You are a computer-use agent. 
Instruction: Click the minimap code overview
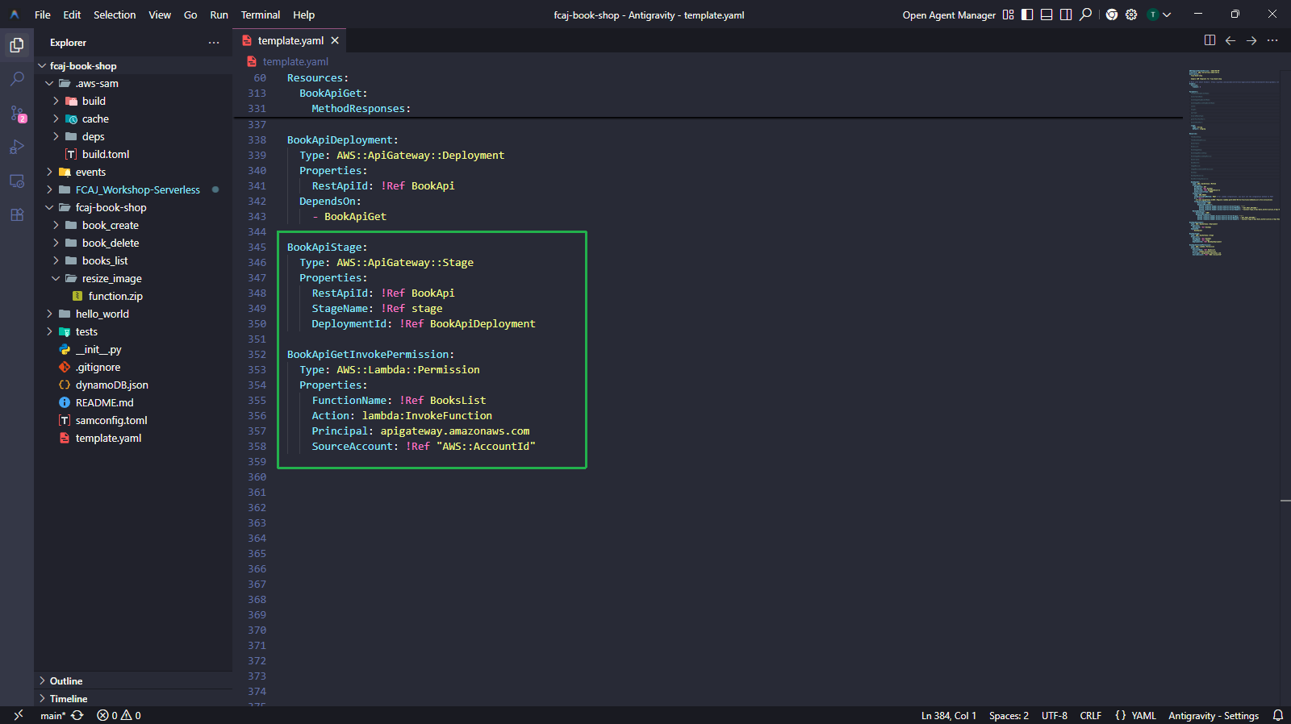coord(1234,163)
